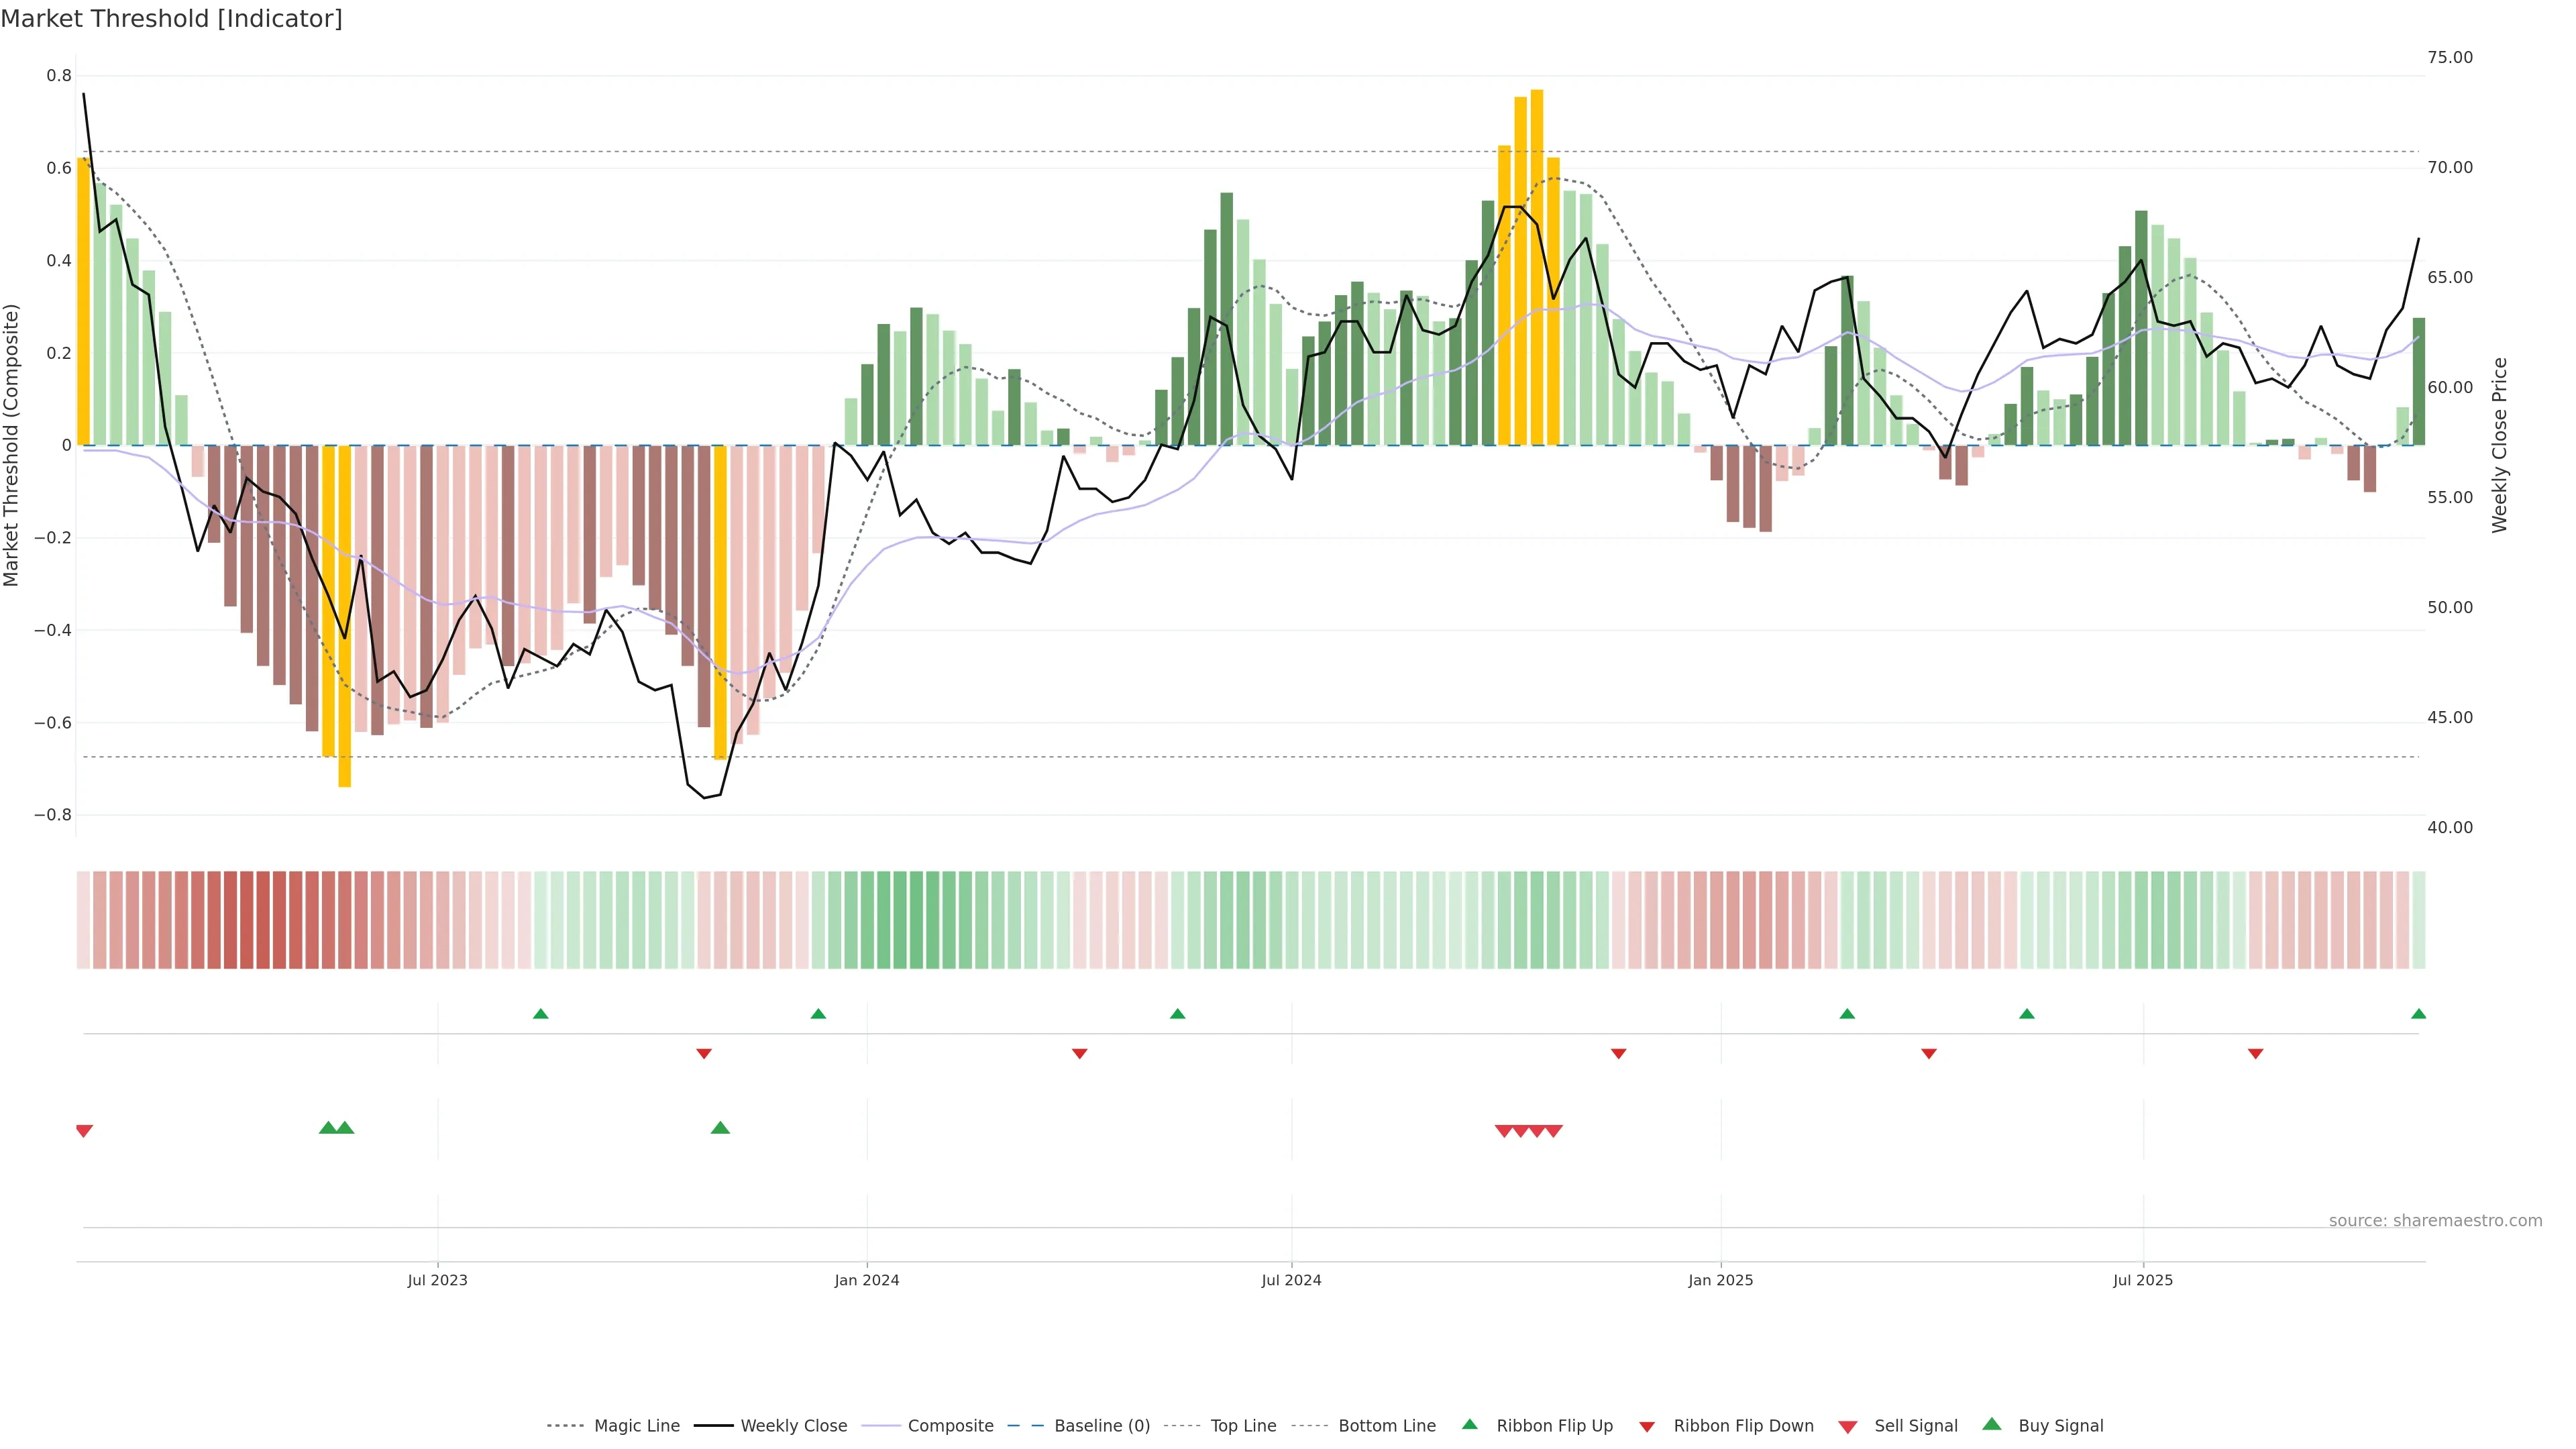Toggle the Top Line legend entry
This screenshot has width=2576, height=1449.
[1243, 1426]
